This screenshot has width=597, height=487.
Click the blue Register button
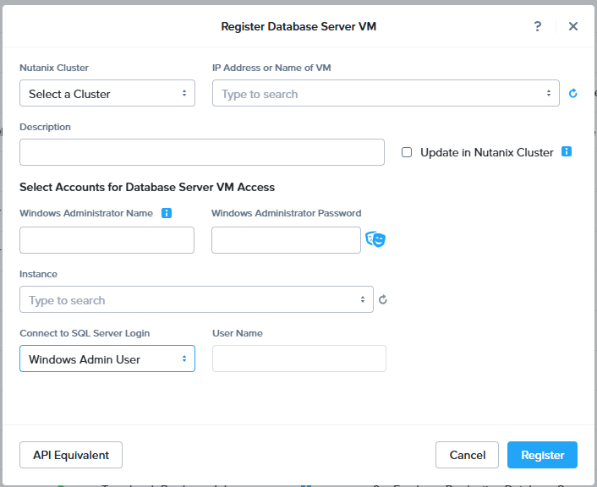tap(542, 455)
